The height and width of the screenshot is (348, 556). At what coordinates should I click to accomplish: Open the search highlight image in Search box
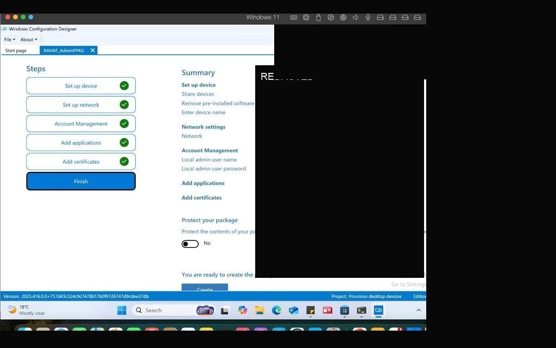pyautogui.click(x=205, y=310)
